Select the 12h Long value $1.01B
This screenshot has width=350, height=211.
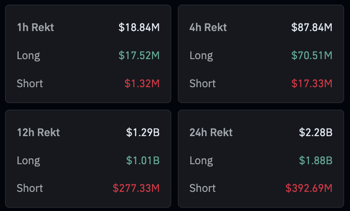click(143, 160)
